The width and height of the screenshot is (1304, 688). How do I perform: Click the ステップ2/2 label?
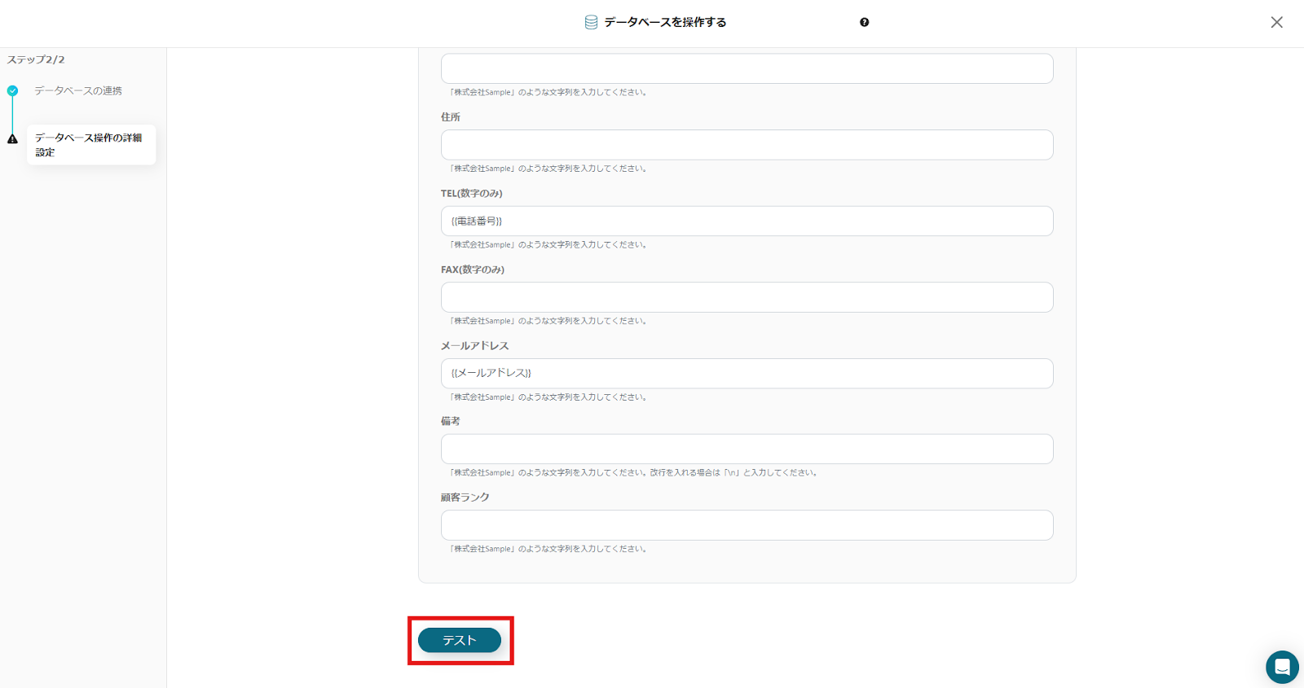tap(36, 59)
